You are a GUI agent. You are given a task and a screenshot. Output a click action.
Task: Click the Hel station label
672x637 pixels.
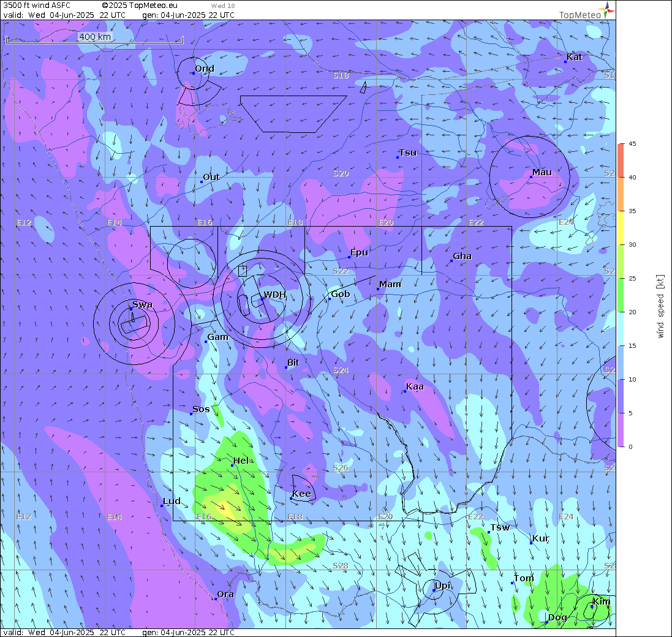tap(241, 461)
